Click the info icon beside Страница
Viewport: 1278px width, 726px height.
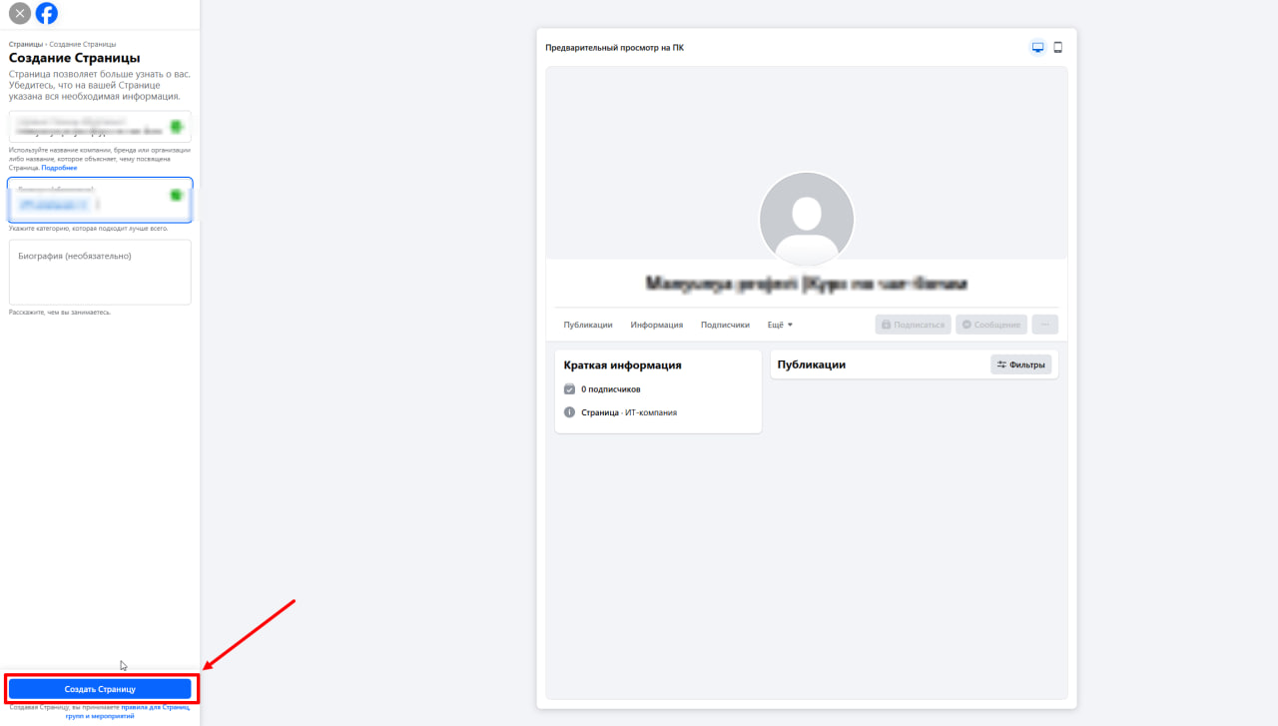click(569, 412)
